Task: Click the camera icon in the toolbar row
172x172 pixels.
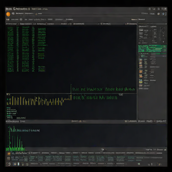Action: 21,19
